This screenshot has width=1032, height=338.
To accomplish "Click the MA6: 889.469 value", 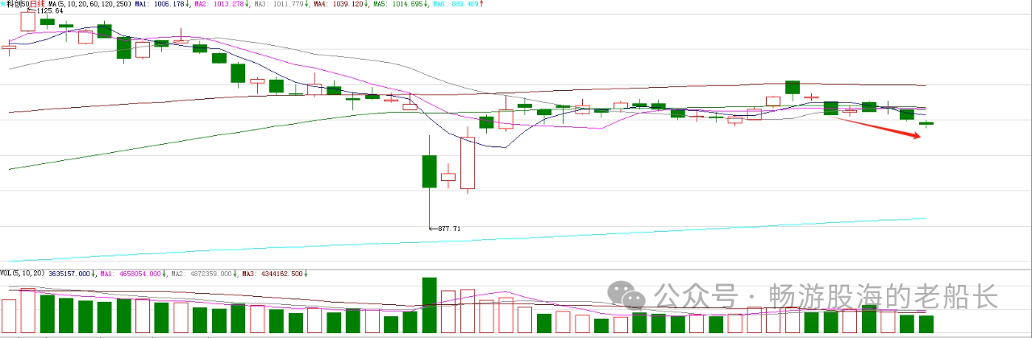I will (456, 4).
